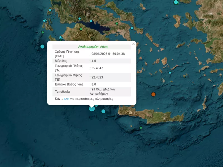Click the green marker northeast of Corinth gulf

(x=117, y=24)
